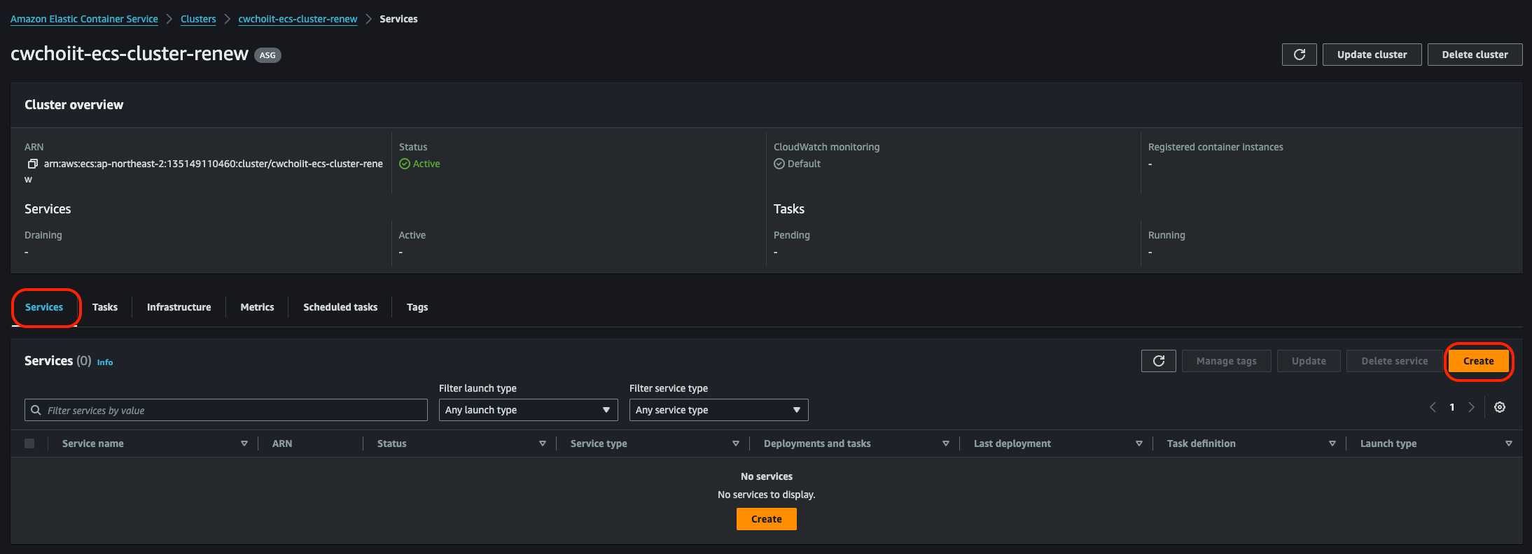Open the Metrics tab
1532x554 pixels.
click(257, 307)
